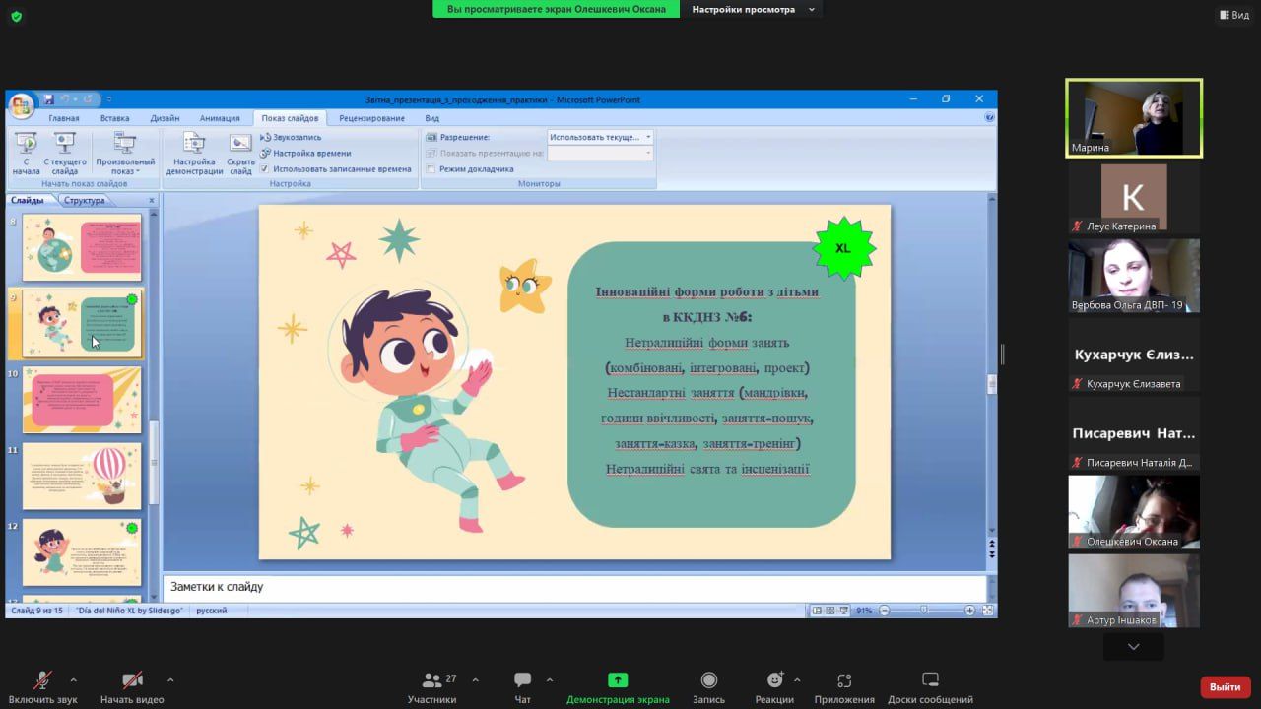This screenshot has width=1261, height=709.
Task: Click the green XL badge on slide
Action: point(843,248)
